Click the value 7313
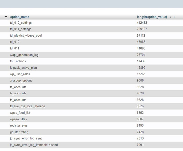The height and width of the screenshot is (151, 183). [x=140, y=138]
